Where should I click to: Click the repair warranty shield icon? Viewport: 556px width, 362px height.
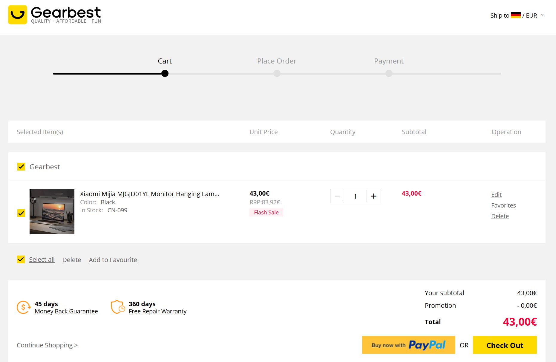coord(118,307)
